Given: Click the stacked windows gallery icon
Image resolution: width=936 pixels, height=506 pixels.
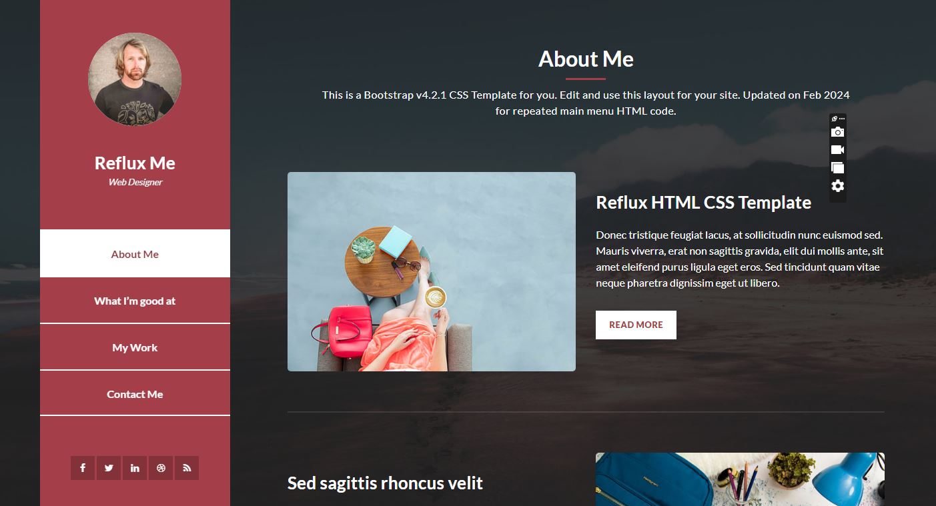Looking at the screenshot, I should (838, 168).
